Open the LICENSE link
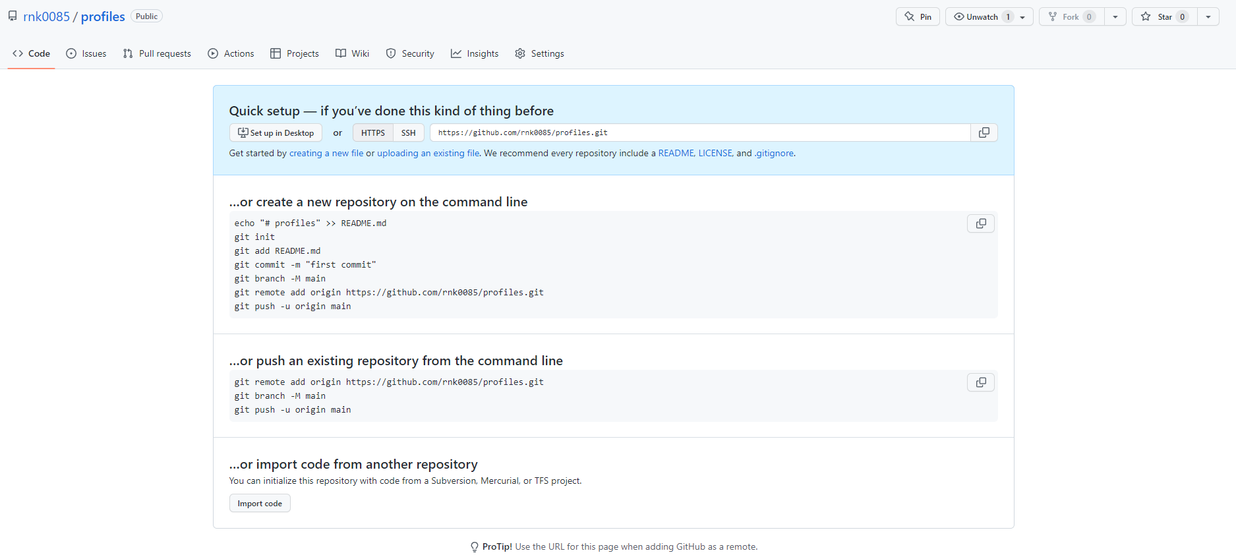Image resolution: width=1236 pixels, height=557 pixels. (x=715, y=153)
